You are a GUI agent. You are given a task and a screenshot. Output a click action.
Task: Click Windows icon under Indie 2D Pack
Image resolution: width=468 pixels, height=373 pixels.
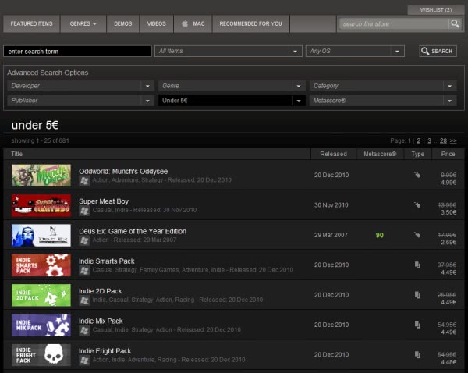(84, 300)
